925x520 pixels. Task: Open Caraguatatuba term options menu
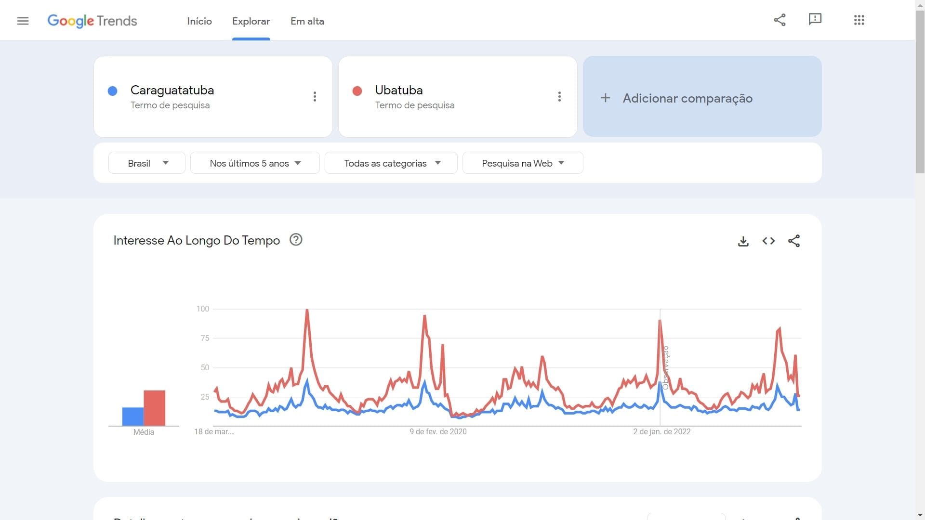315,96
